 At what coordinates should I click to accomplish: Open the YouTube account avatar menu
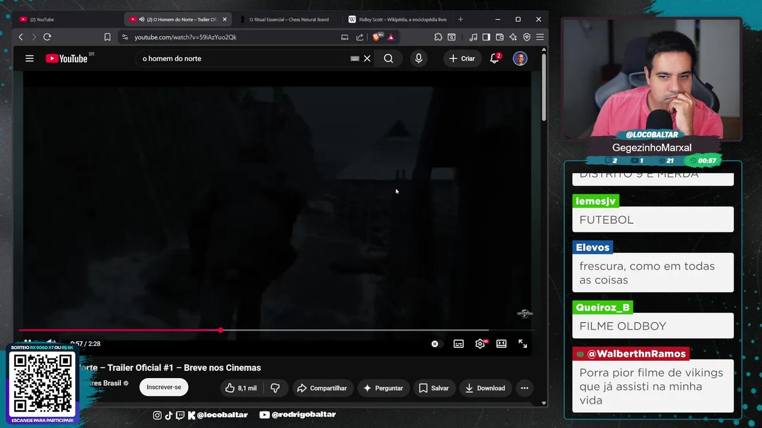click(520, 58)
